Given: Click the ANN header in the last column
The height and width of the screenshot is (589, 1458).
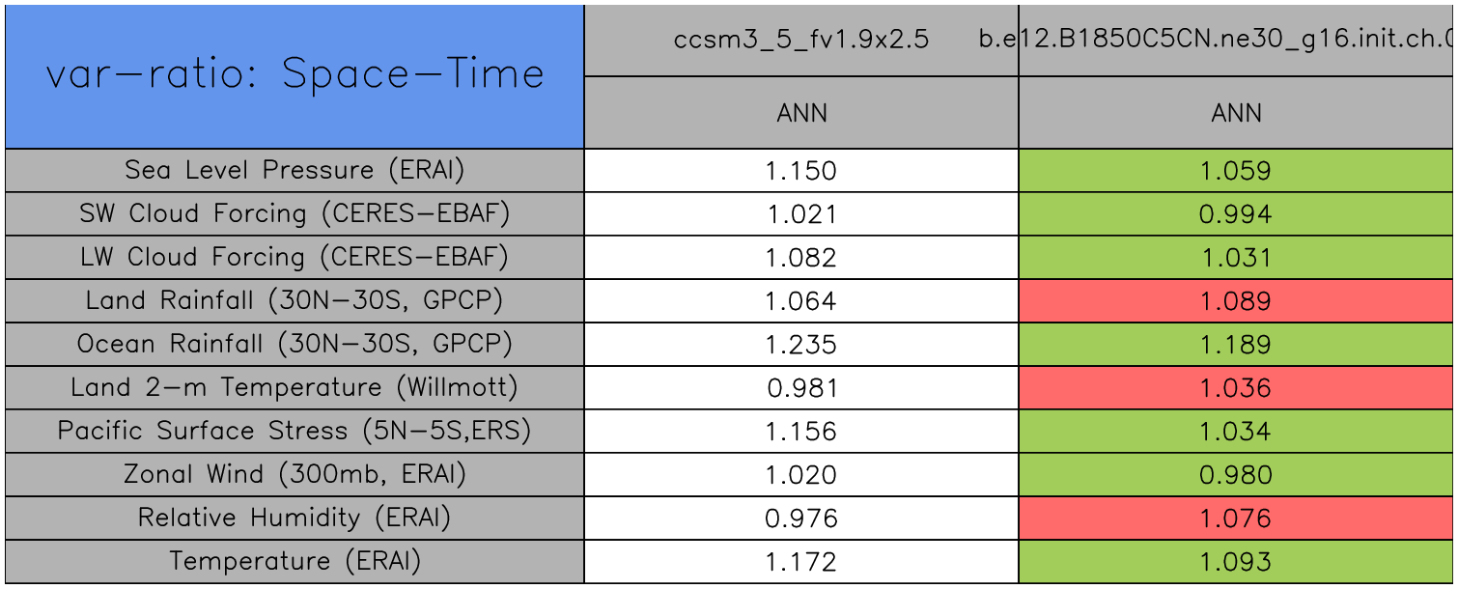Looking at the screenshot, I should coord(1236,113).
